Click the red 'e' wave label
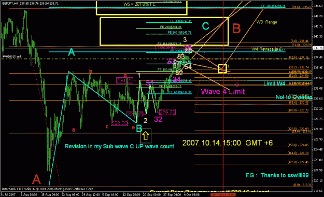This screenshot has height=197, width=324. [x=133, y=128]
